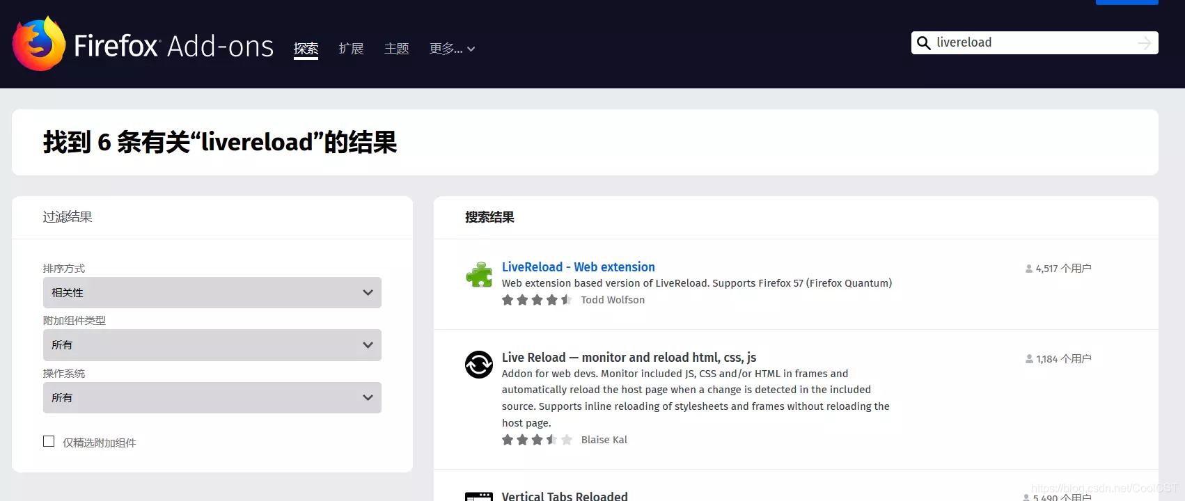Click the 仅精选附加组件 label
Screen dimensions: 1185x501
click(100, 443)
